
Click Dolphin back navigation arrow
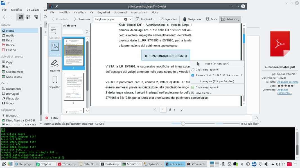point(4,17)
